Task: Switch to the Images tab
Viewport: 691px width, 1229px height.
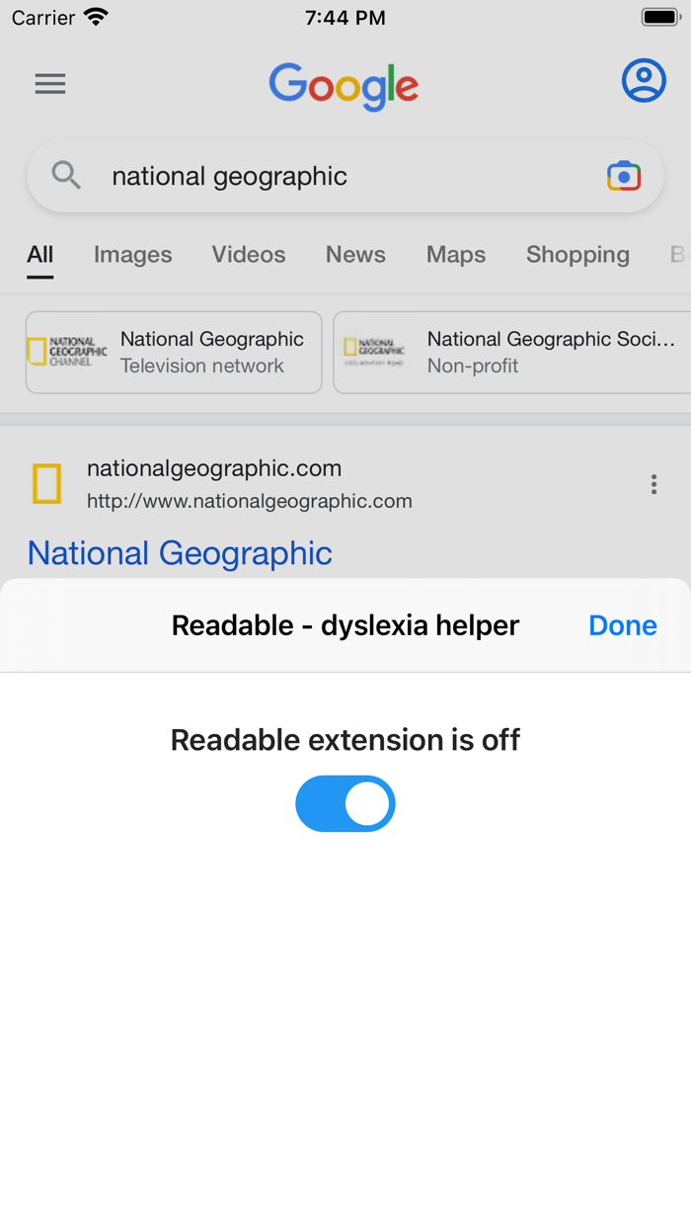Action: point(132,255)
